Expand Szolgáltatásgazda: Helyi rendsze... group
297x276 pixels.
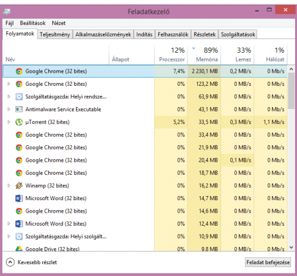(x=9, y=97)
